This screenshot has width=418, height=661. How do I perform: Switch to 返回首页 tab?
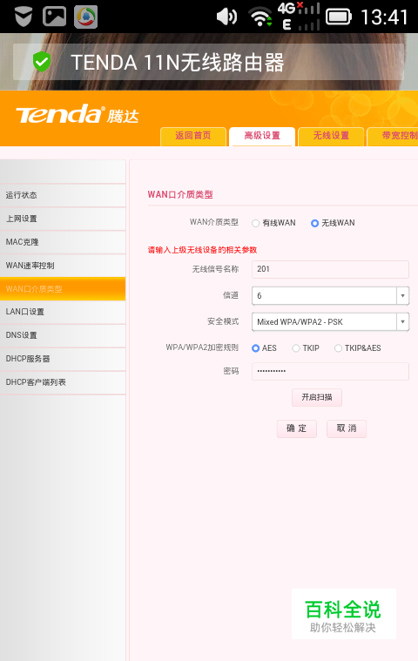click(193, 136)
